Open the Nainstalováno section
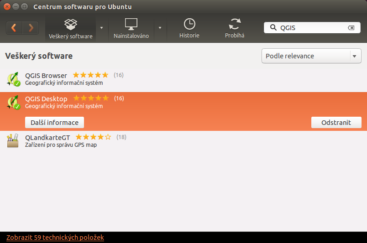Viewport: 367px width, 243px height. coord(131,29)
